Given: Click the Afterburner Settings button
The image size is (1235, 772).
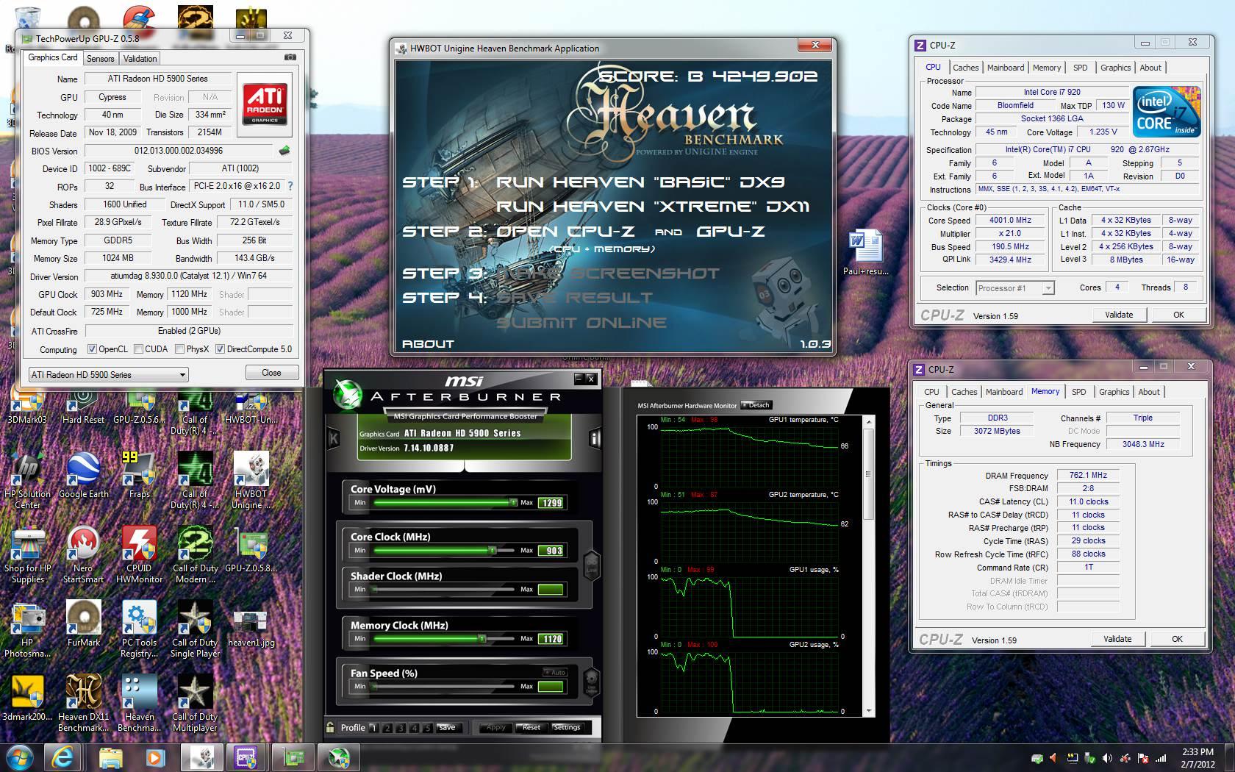Looking at the screenshot, I should click(x=566, y=727).
